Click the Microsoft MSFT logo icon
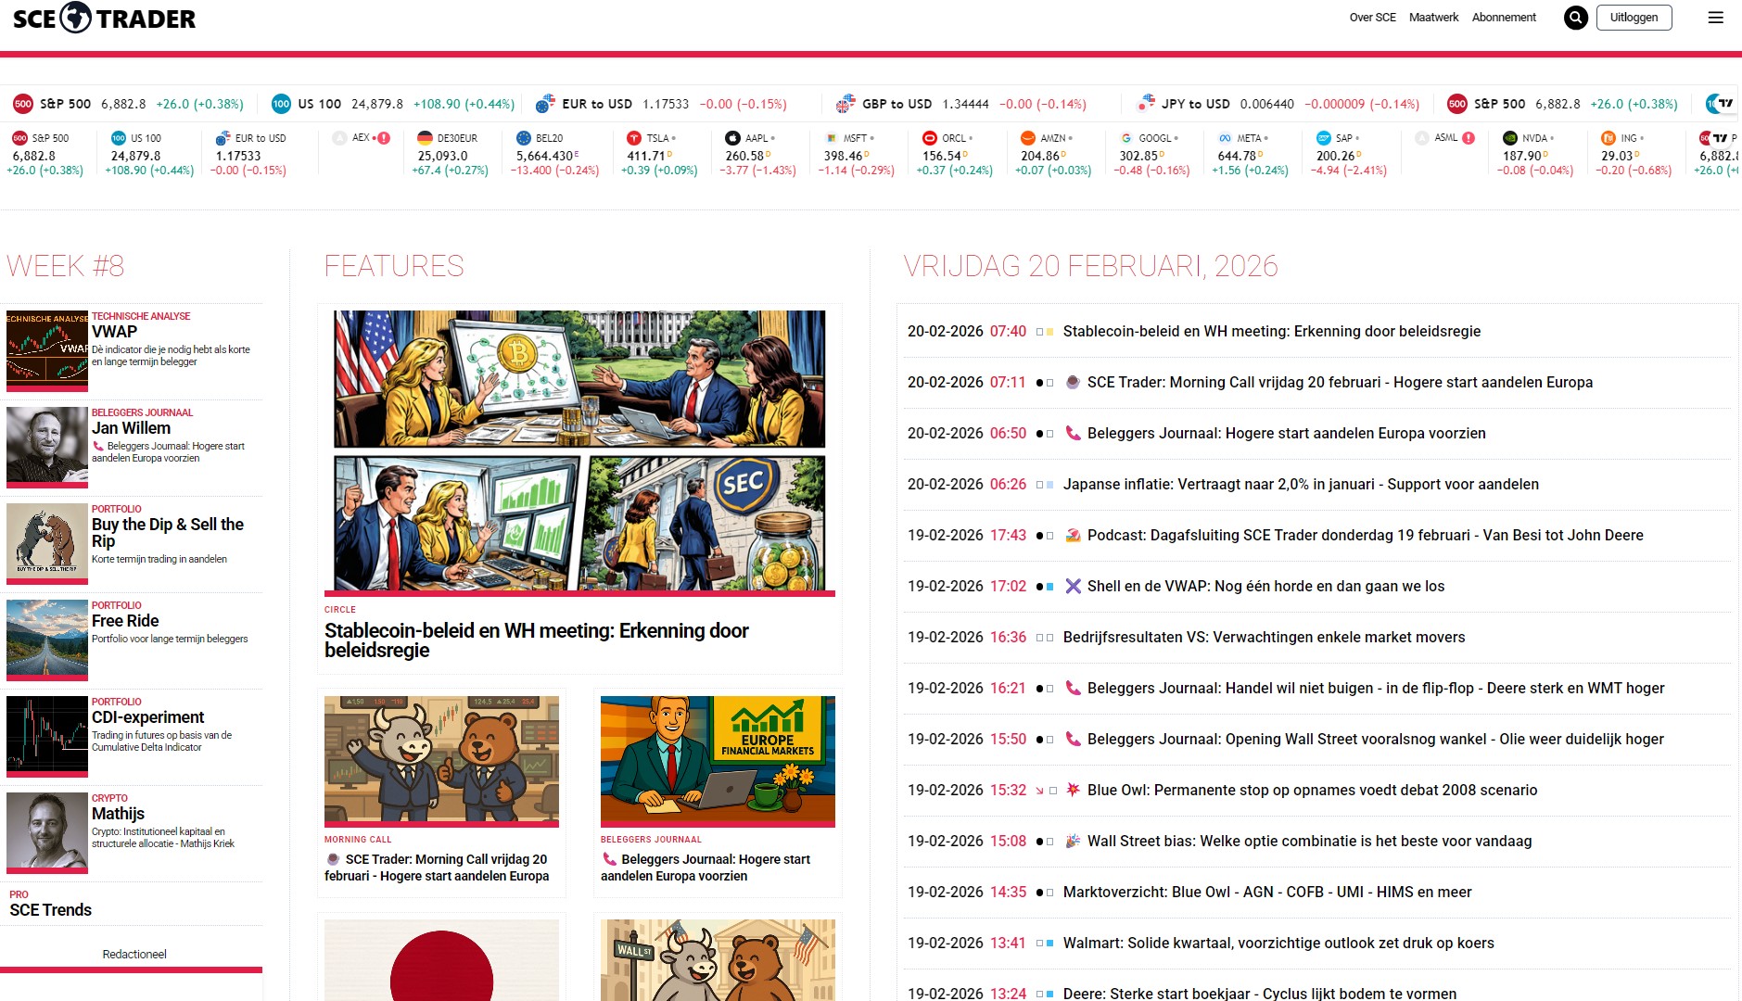The height and width of the screenshot is (1001, 1742). click(832, 138)
